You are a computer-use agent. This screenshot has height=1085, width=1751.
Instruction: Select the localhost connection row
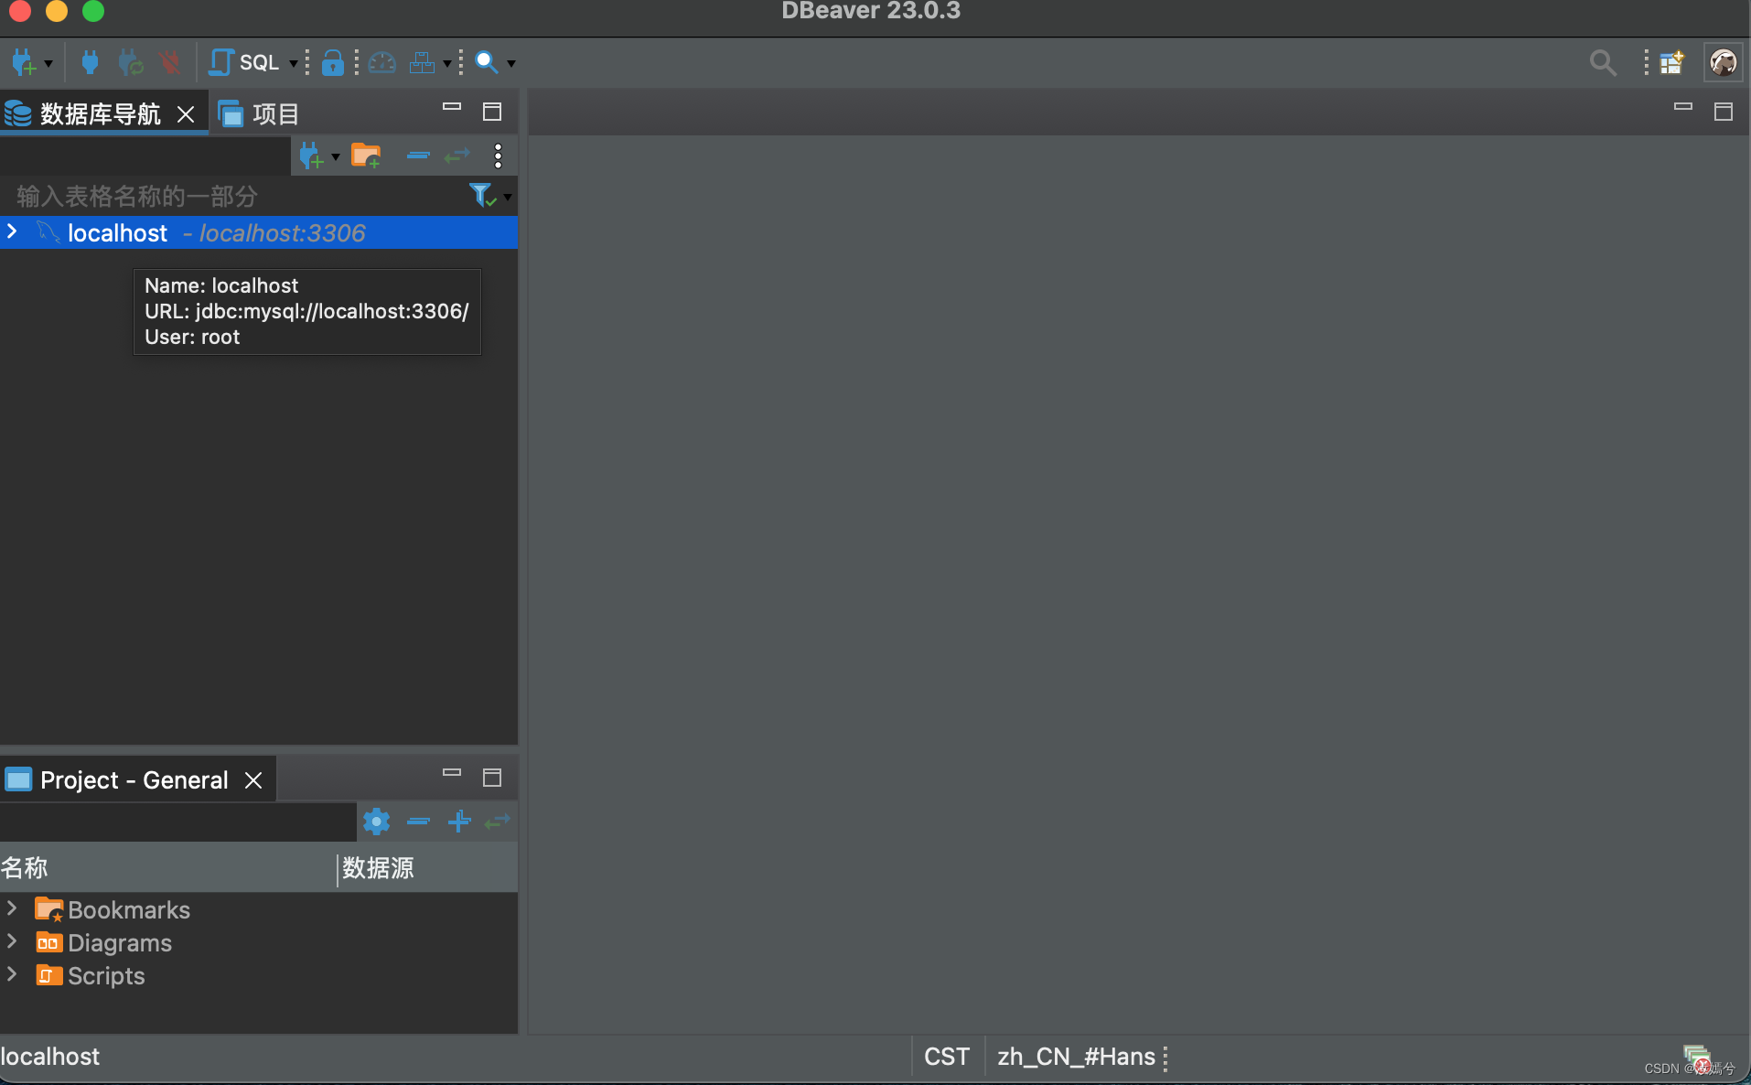click(x=259, y=232)
